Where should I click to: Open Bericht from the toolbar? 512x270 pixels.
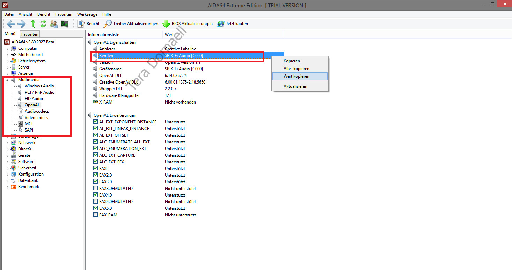(89, 24)
